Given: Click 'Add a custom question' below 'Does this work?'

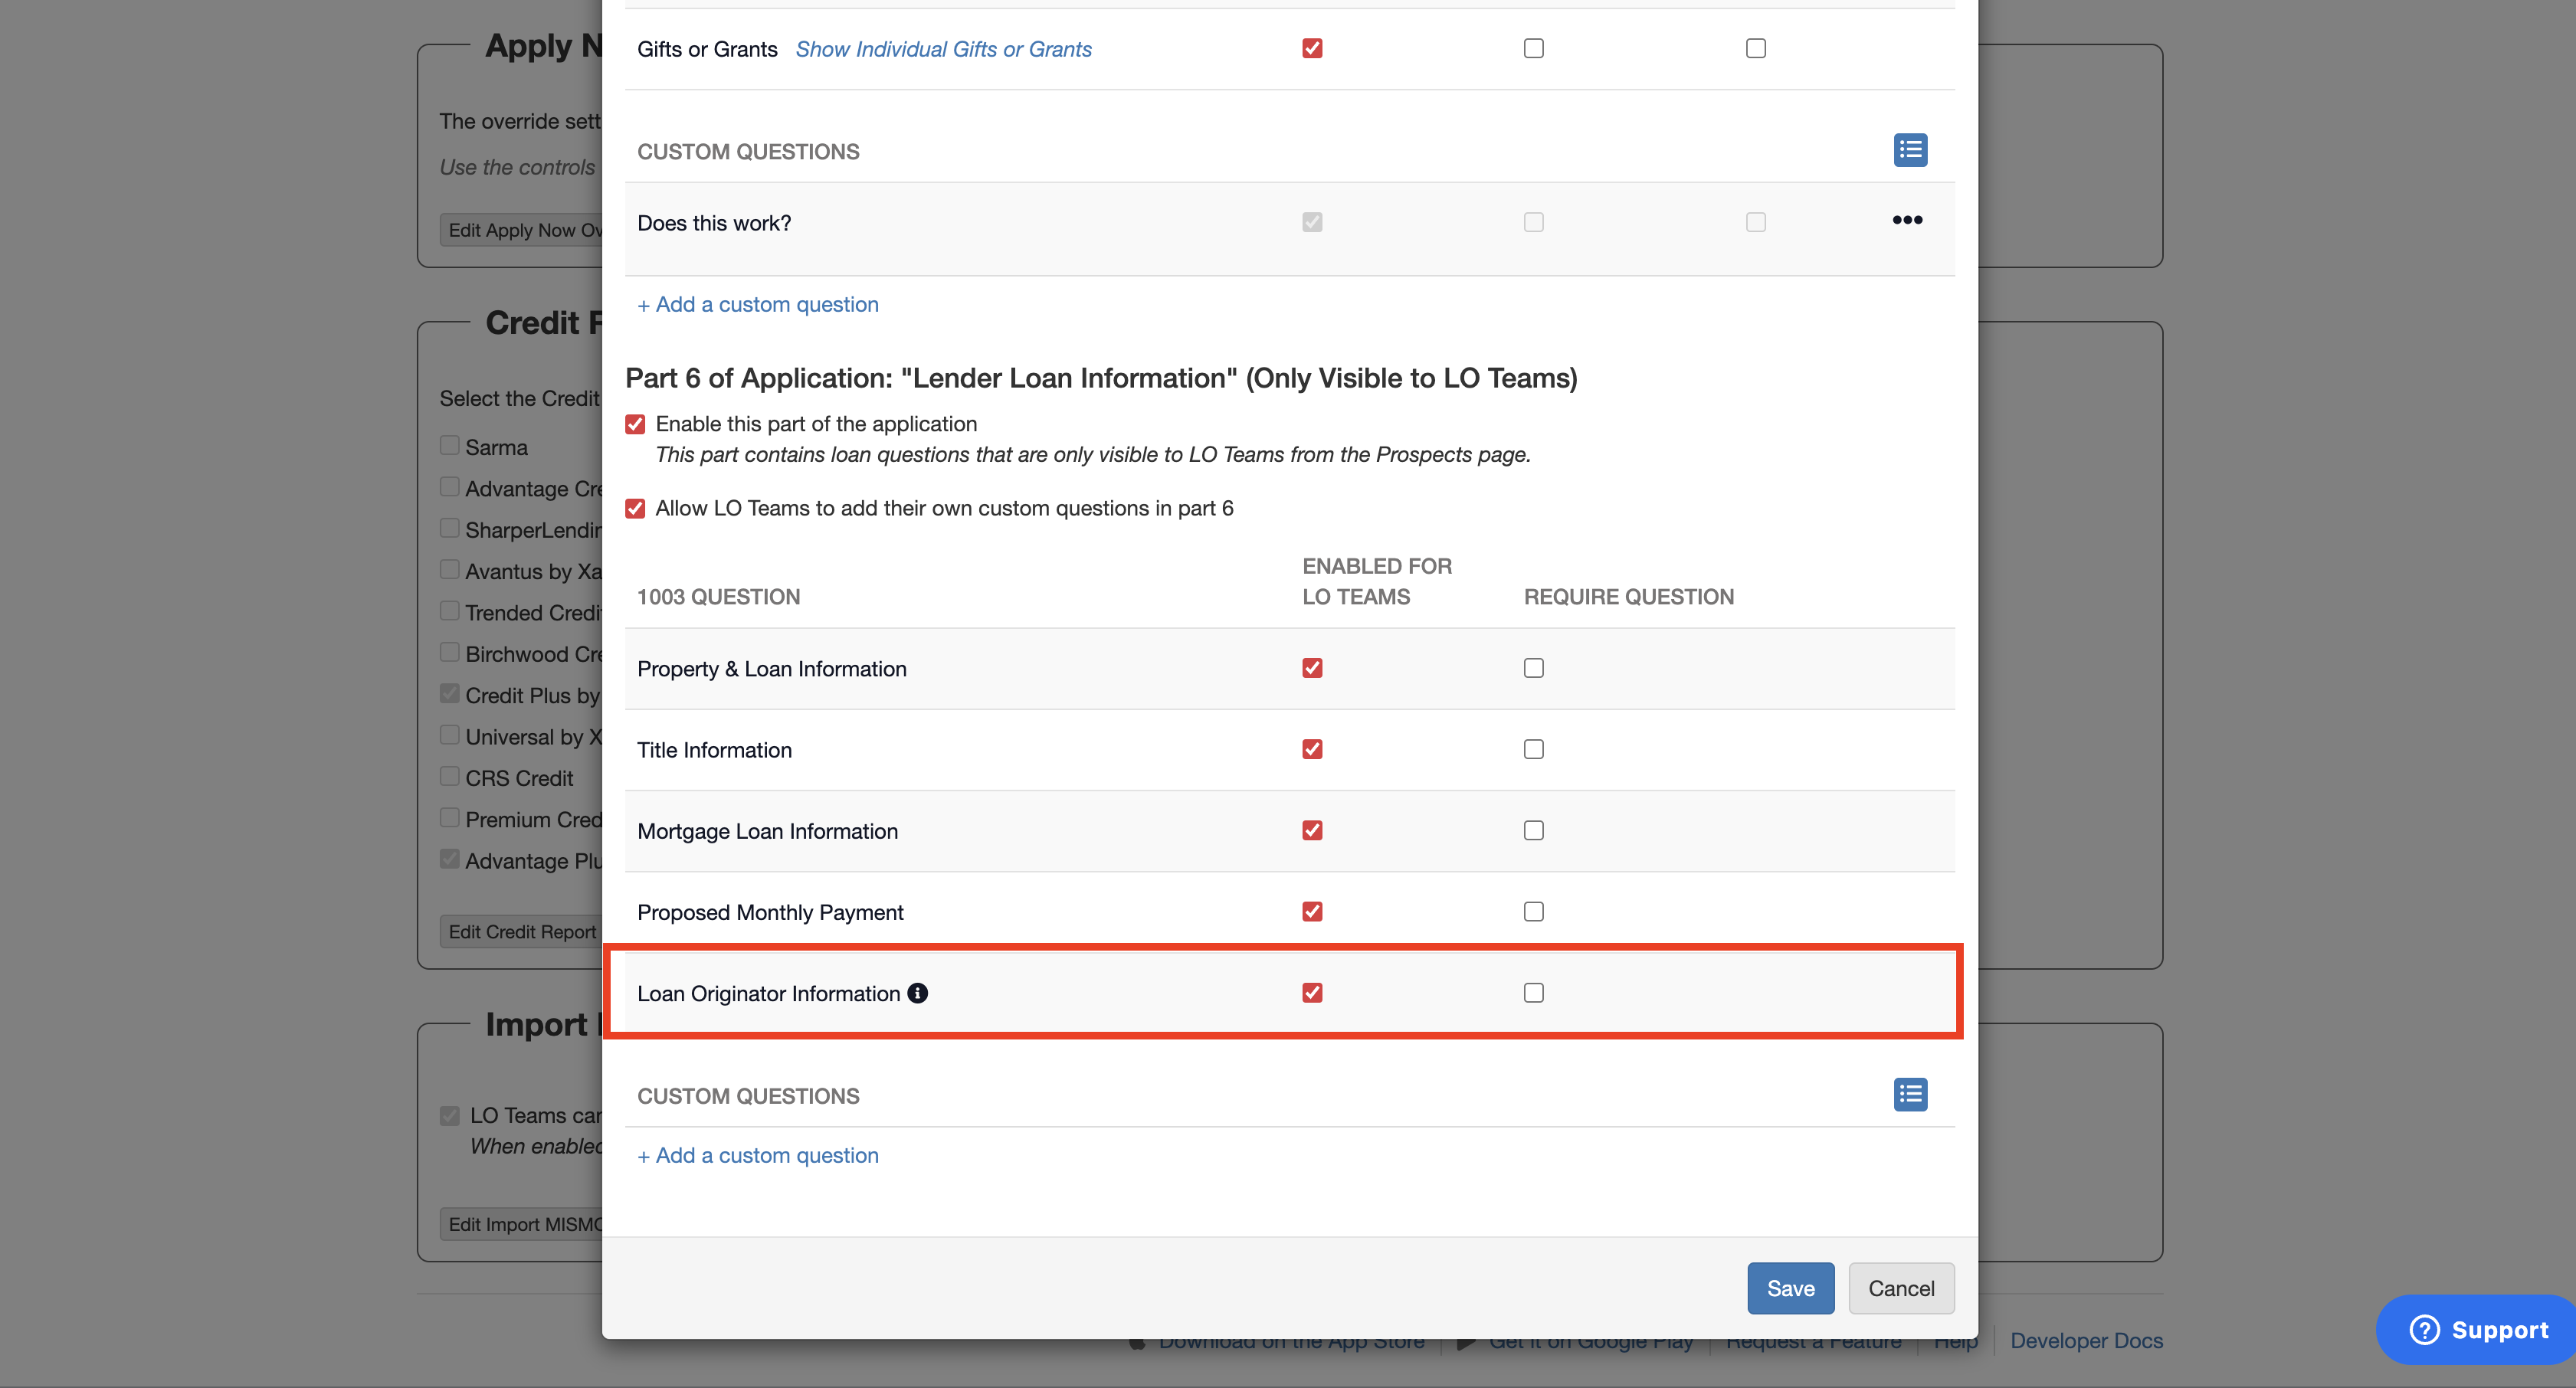Looking at the screenshot, I should point(758,304).
